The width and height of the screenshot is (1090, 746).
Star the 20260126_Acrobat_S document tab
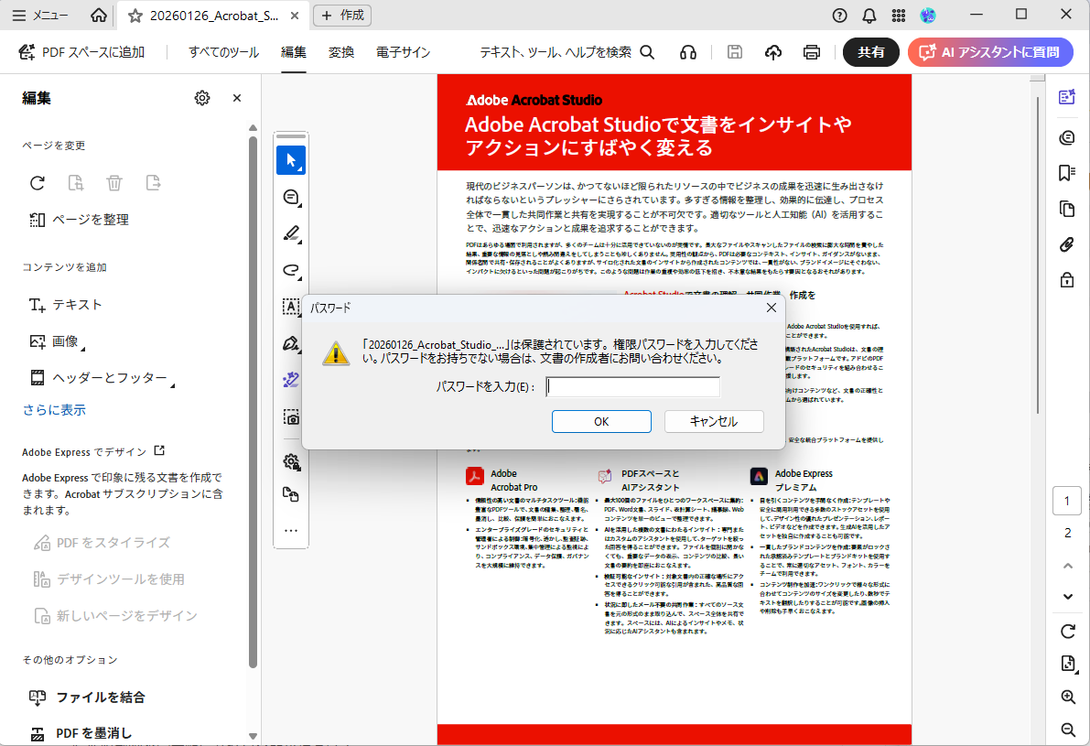pyautogui.click(x=135, y=16)
